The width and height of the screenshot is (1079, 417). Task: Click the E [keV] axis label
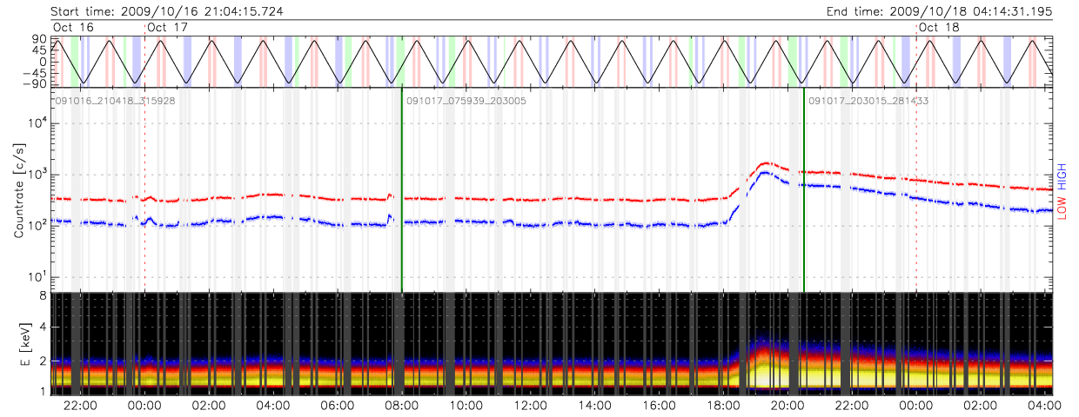coord(17,344)
